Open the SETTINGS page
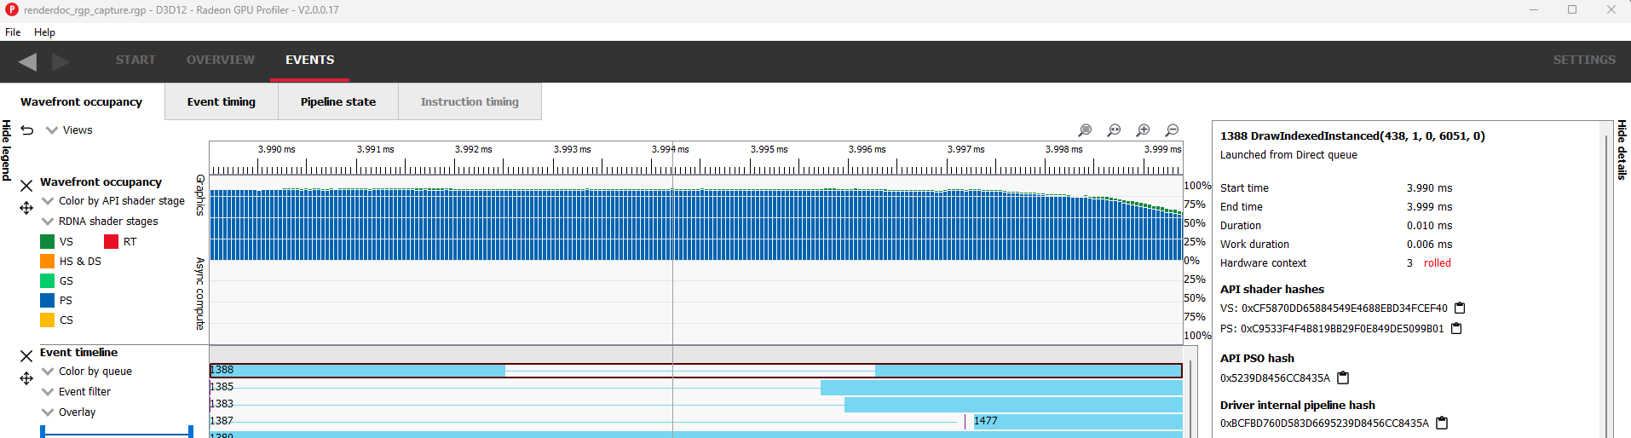The height and width of the screenshot is (438, 1631). 1583,60
